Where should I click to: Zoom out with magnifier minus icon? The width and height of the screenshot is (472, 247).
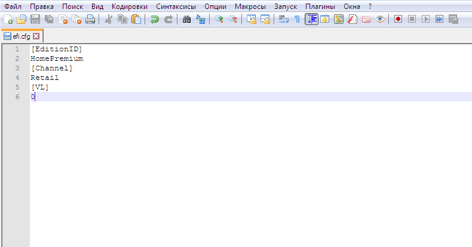pyautogui.click(x=232, y=20)
